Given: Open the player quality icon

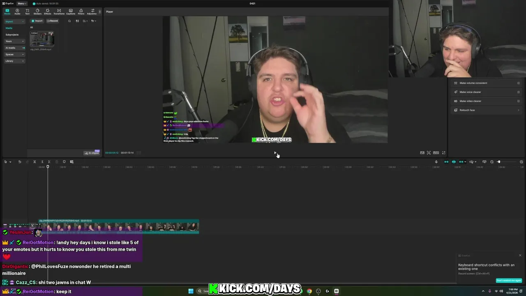Looking at the screenshot, I should click(x=422, y=153).
